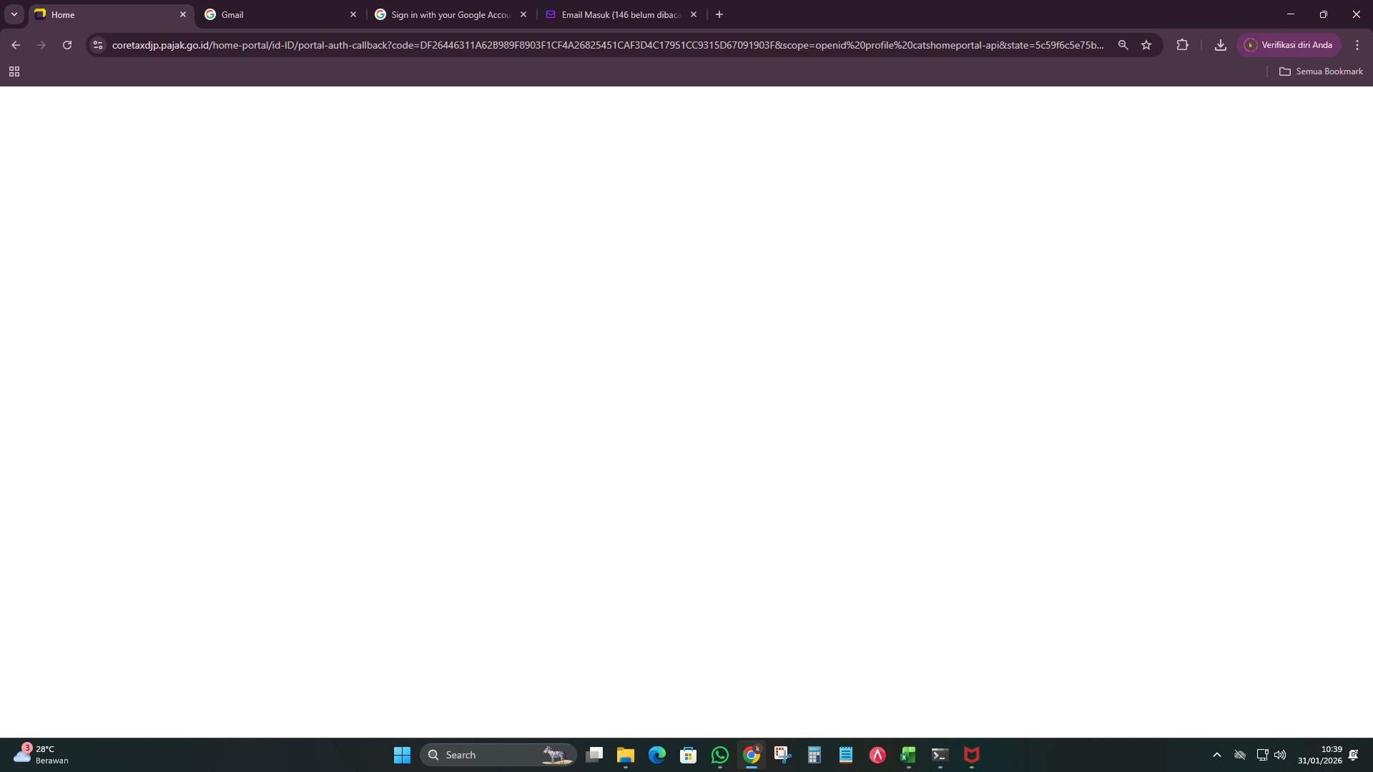Image resolution: width=1373 pixels, height=772 pixels.
Task: Open the Semua Bookmark folder
Action: click(x=1321, y=71)
